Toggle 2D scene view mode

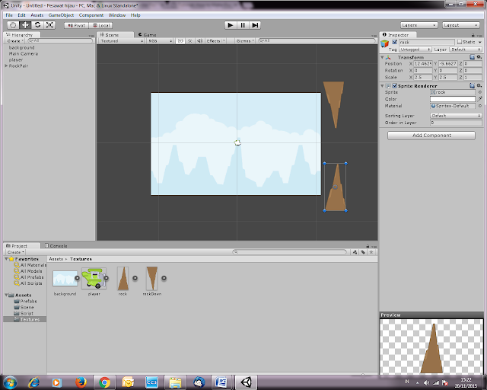180,40
